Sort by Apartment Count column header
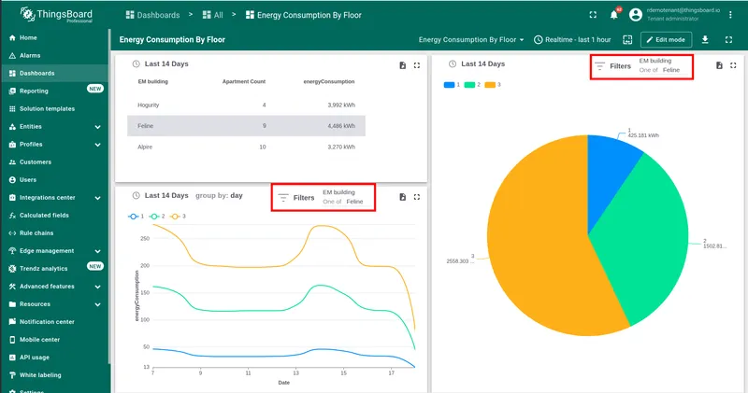The image size is (748, 393). (244, 81)
